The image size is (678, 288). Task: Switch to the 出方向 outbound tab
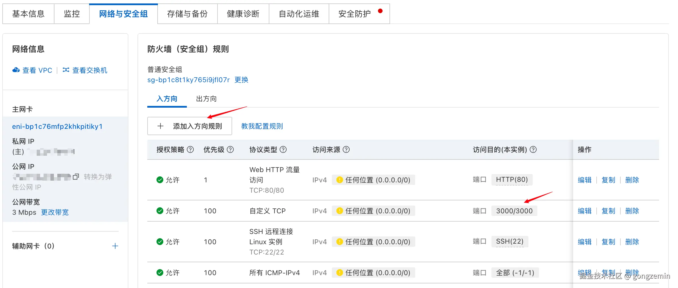click(206, 99)
